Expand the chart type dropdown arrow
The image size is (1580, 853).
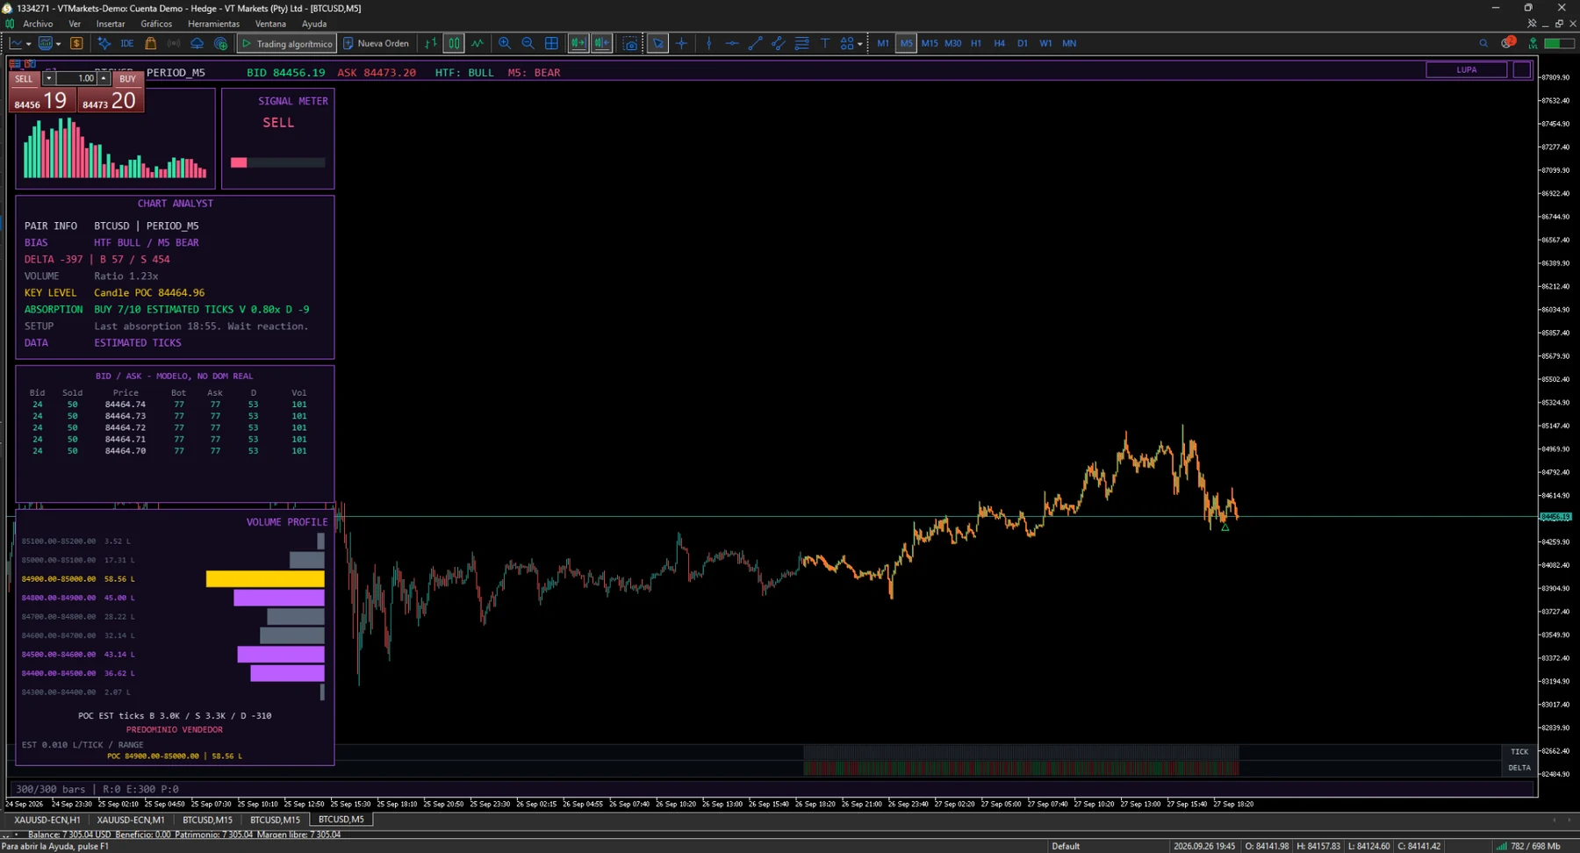point(28,43)
